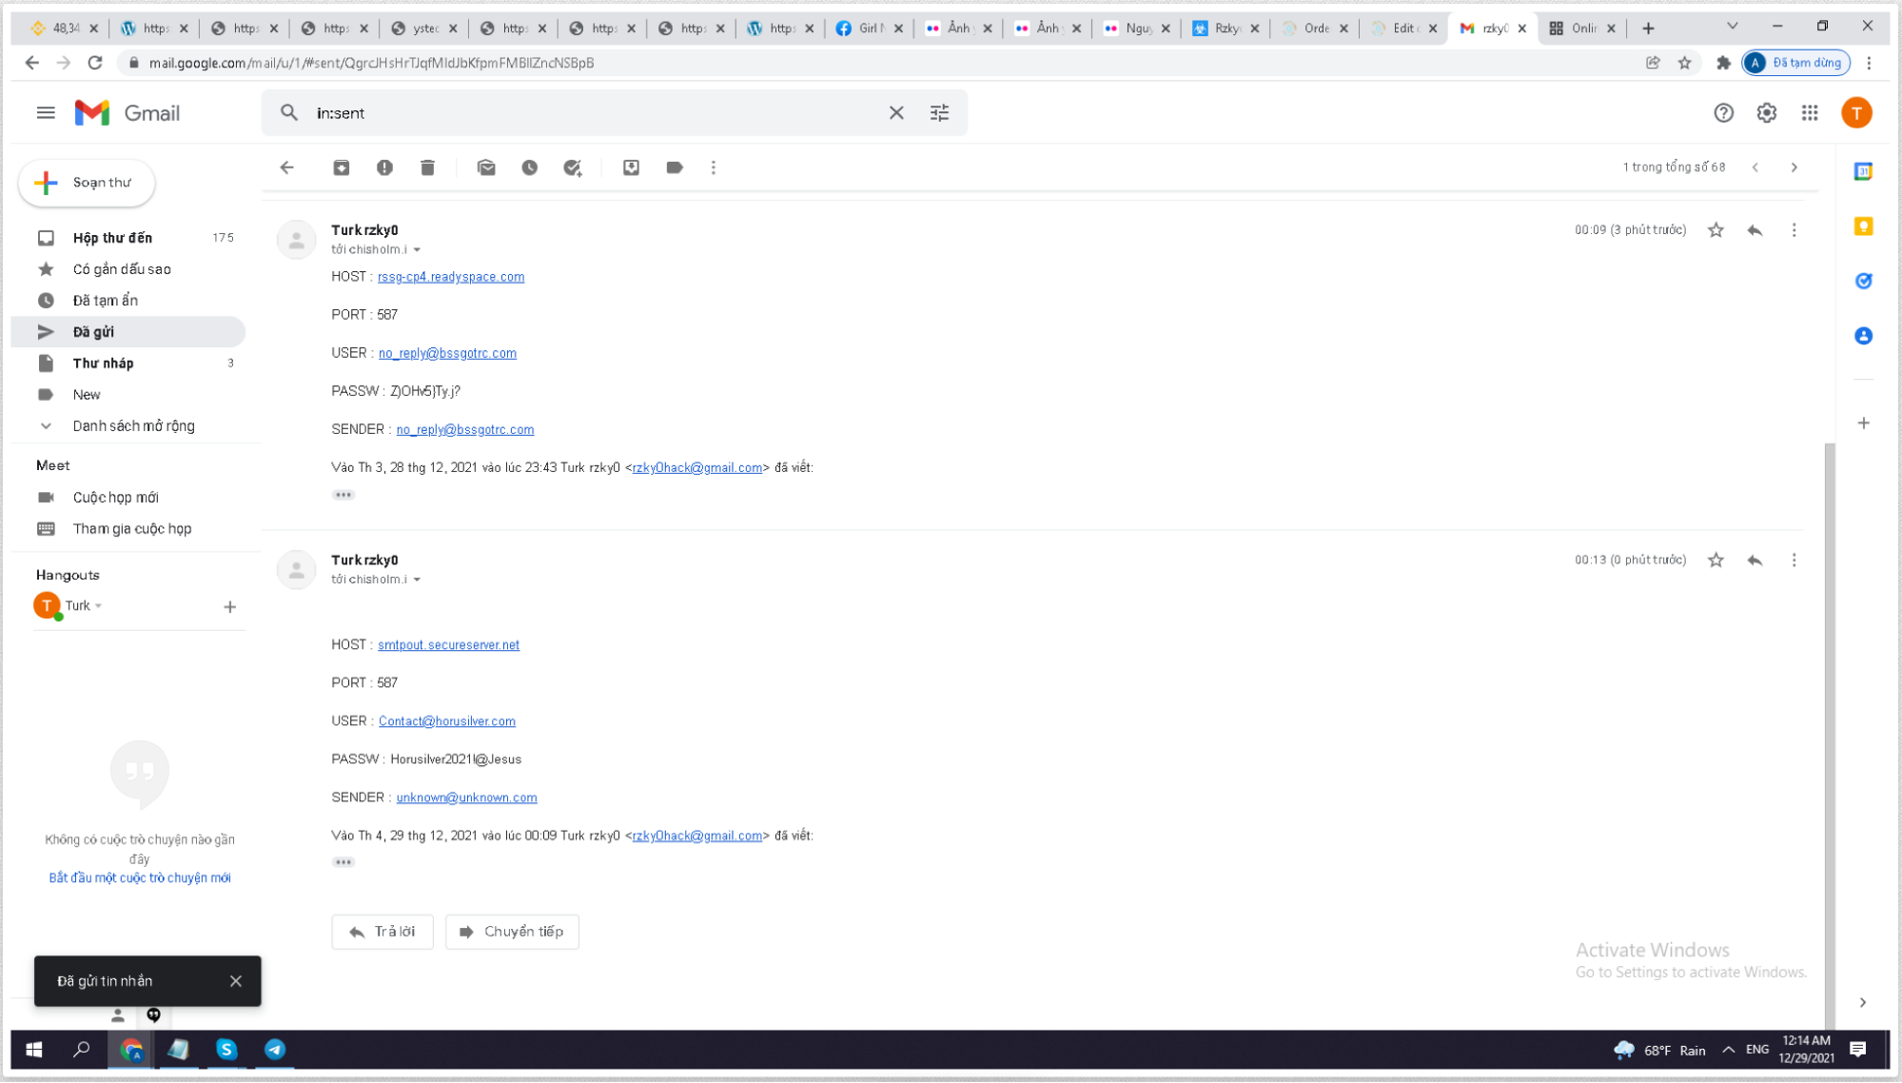Open Telegram from the Windows taskbar
The width and height of the screenshot is (1902, 1083).
tap(275, 1050)
